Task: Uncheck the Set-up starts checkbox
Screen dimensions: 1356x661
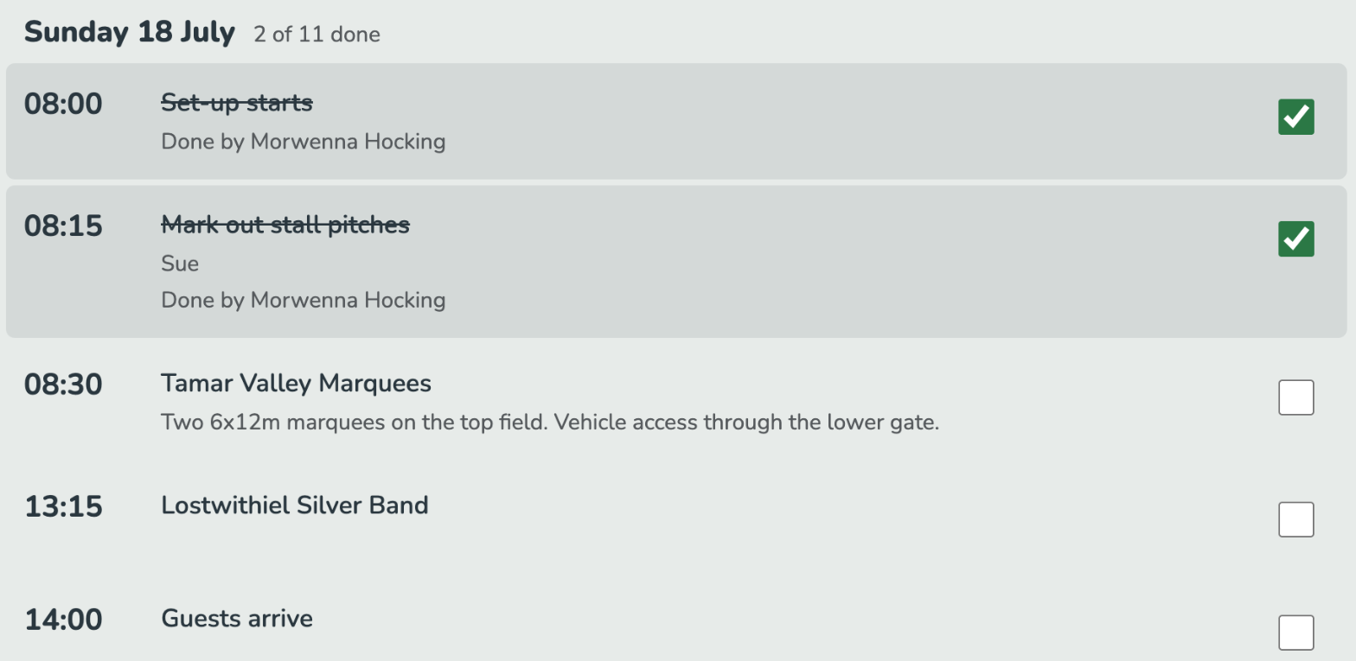Action: (x=1295, y=117)
